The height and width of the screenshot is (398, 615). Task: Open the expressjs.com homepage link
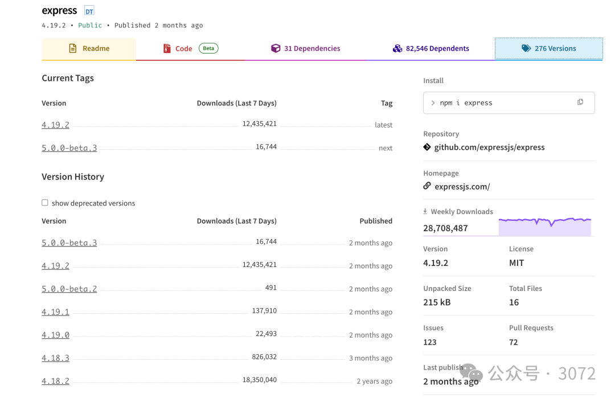pyautogui.click(x=462, y=186)
